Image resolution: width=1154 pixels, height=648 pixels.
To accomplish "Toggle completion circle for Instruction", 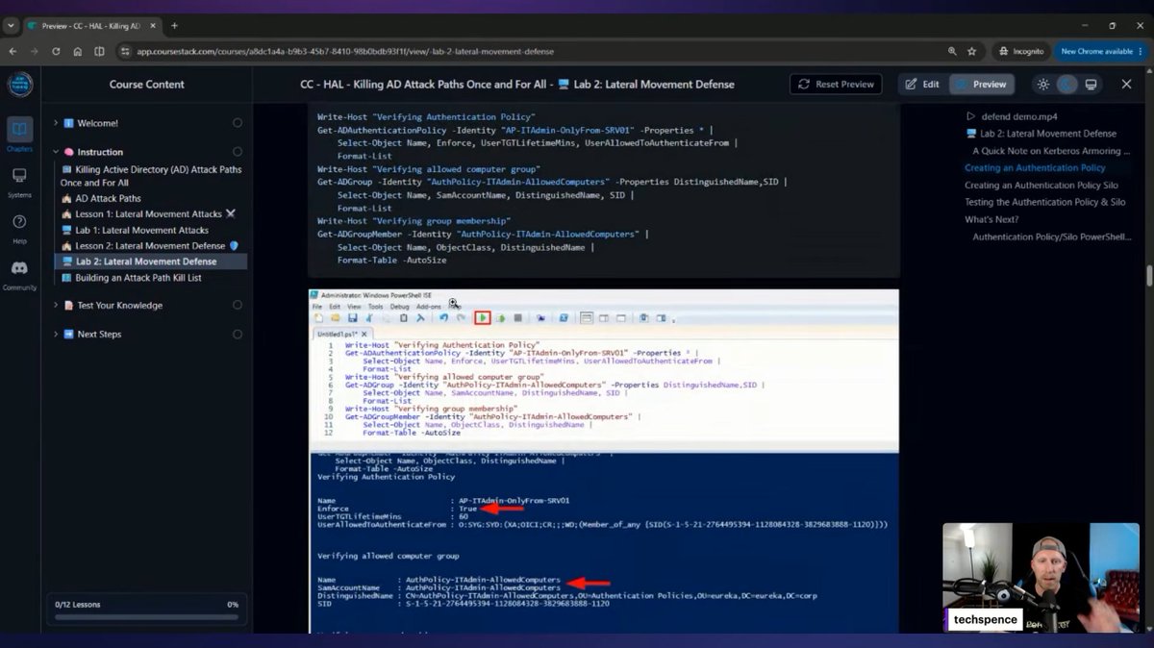I will (238, 152).
